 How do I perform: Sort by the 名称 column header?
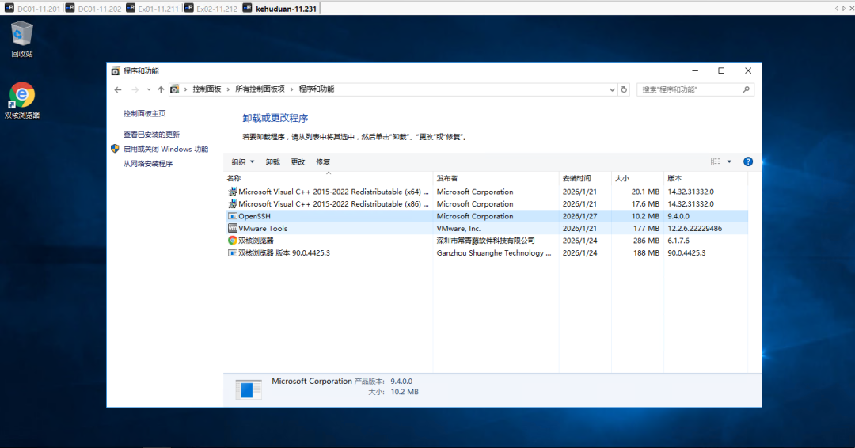click(x=329, y=178)
